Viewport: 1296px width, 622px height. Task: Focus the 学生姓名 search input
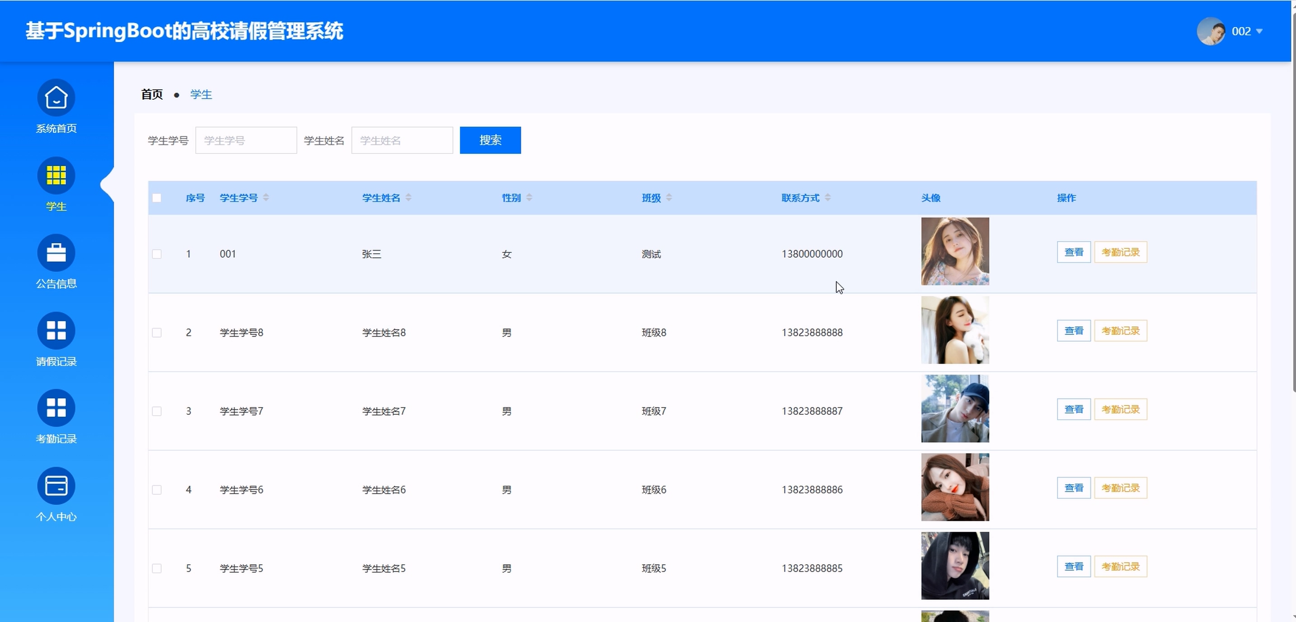click(402, 141)
